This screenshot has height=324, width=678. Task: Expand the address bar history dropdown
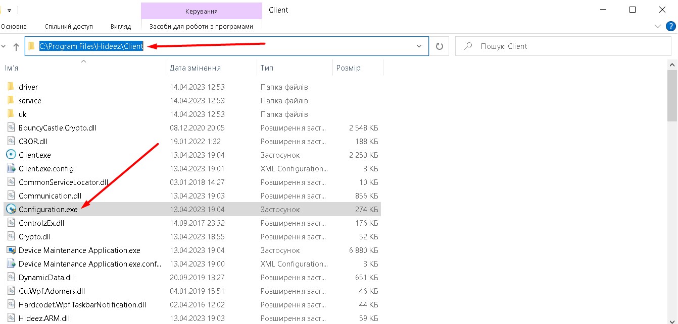pos(419,46)
